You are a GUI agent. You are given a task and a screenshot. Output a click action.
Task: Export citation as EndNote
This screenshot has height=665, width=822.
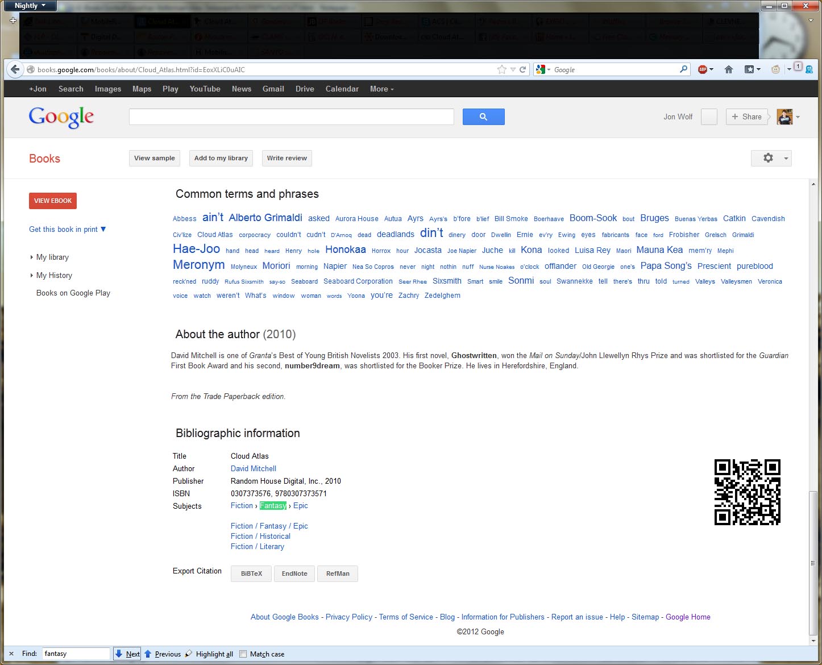coord(294,573)
